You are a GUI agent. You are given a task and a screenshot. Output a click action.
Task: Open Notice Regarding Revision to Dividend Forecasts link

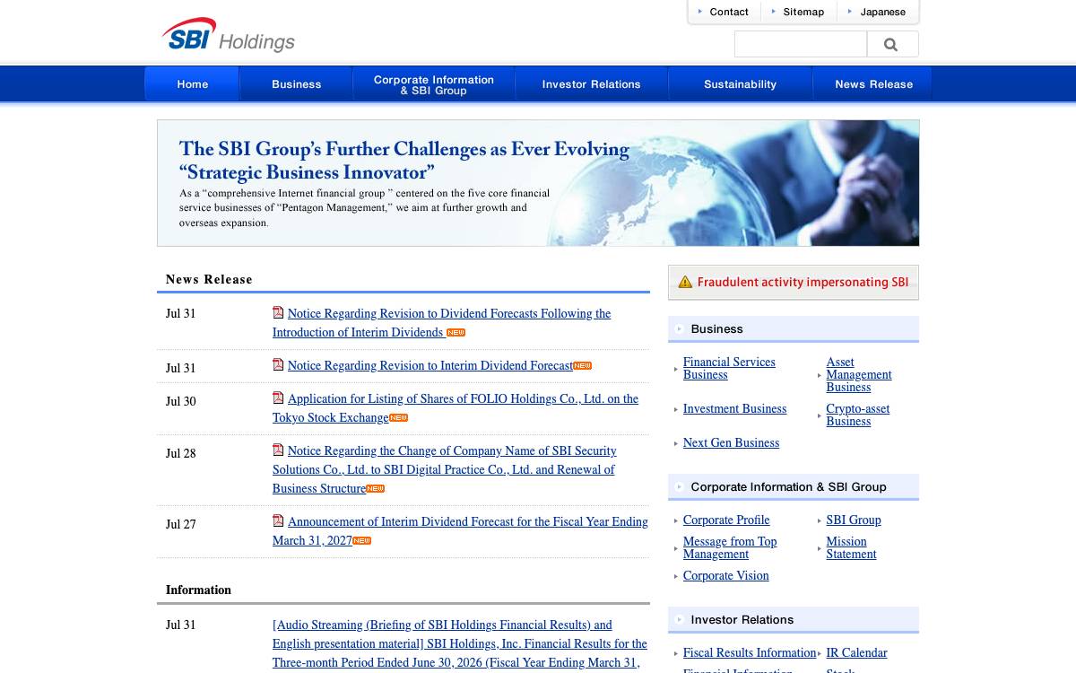tap(442, 323)
